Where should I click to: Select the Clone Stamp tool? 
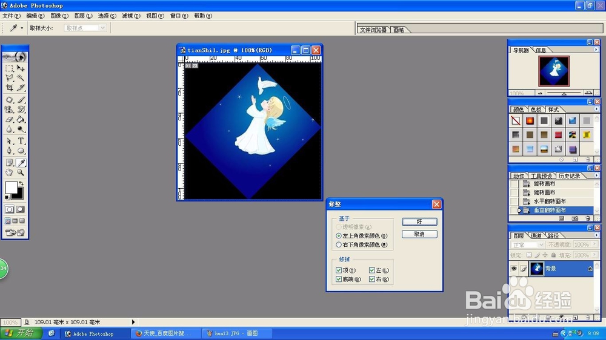[9, 110]
